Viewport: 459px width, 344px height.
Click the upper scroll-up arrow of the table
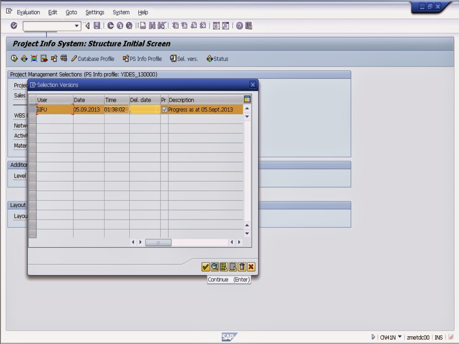click(x=247, y=108)
